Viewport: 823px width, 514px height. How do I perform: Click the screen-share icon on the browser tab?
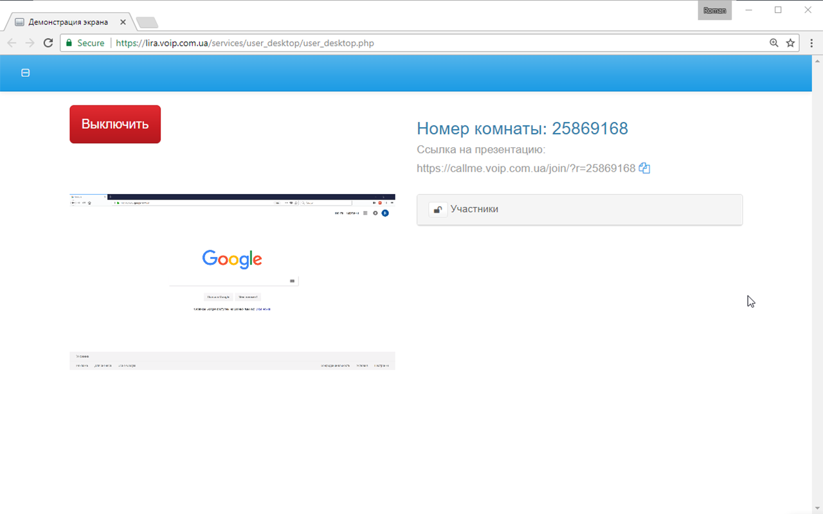pyautogui.click(x=18, y=21)
